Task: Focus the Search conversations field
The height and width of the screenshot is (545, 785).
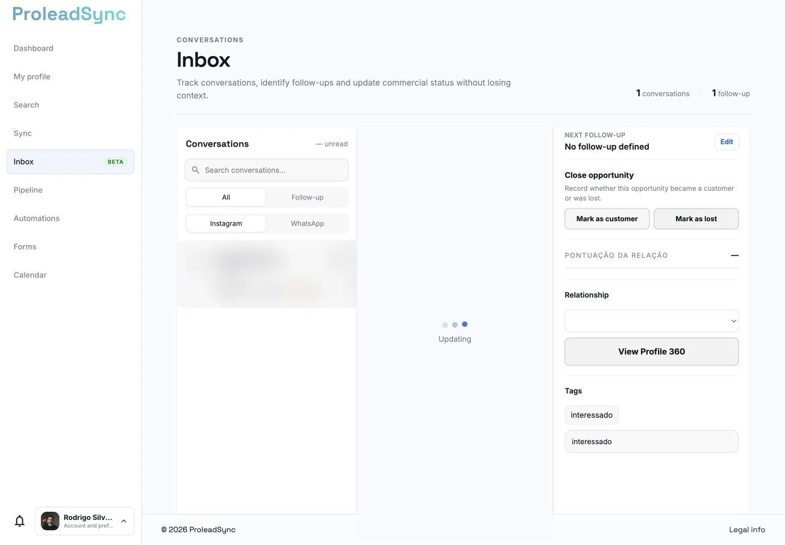Action: 267,170
